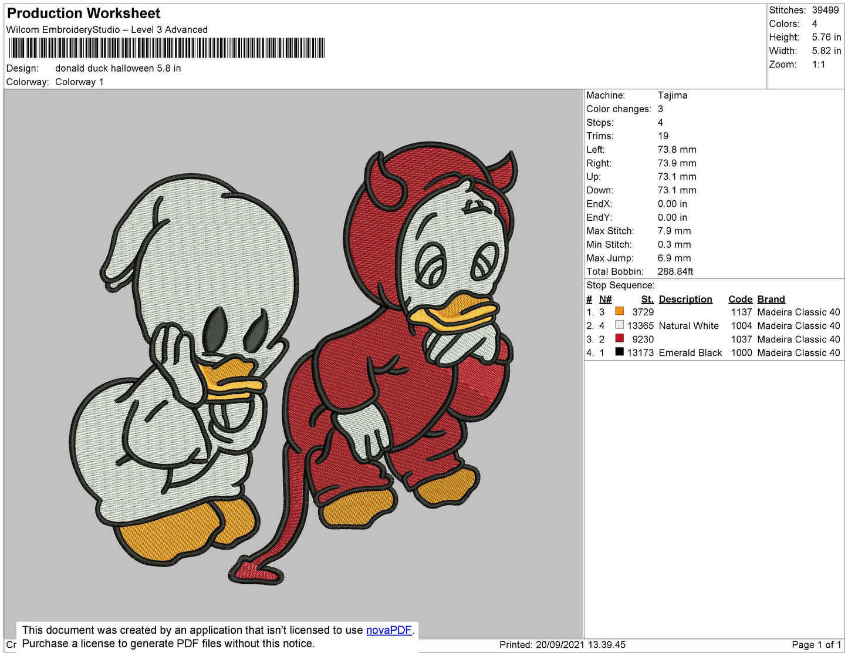Click the 'Natural White' description cell
This screenshot has height=656, width=848.
coord(688,326)
